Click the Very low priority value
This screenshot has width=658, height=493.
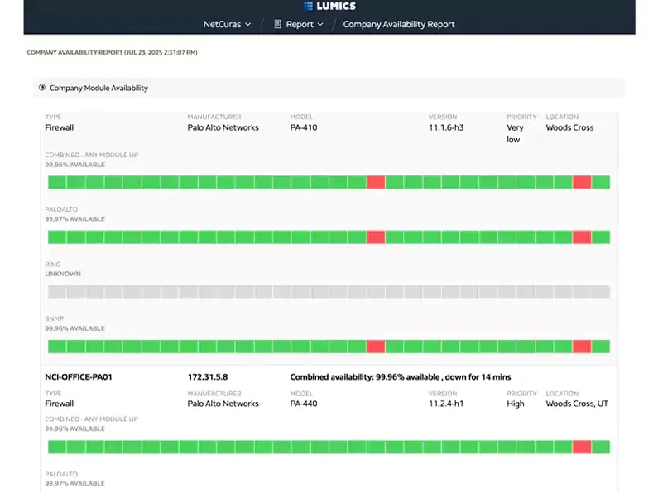pyautogui.click(x=515, y=133)
